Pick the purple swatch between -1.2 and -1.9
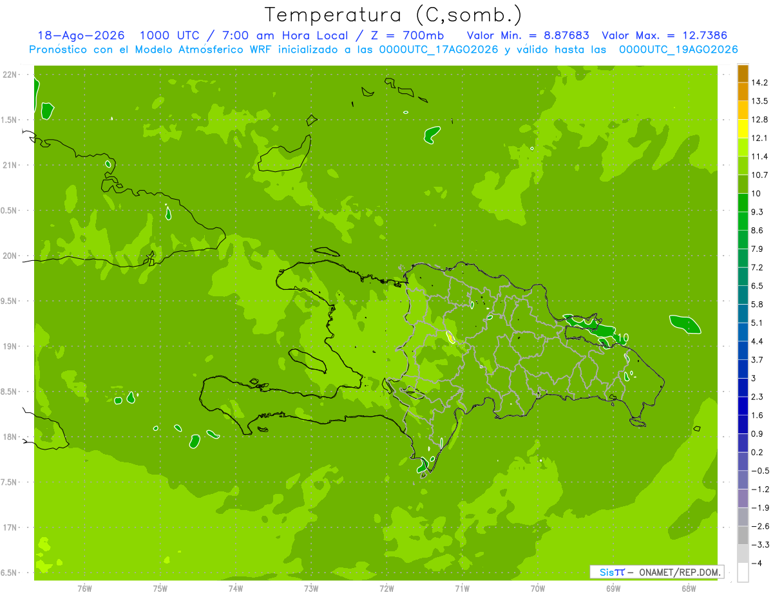Screen dimensions: 773x597 [743, 498]
